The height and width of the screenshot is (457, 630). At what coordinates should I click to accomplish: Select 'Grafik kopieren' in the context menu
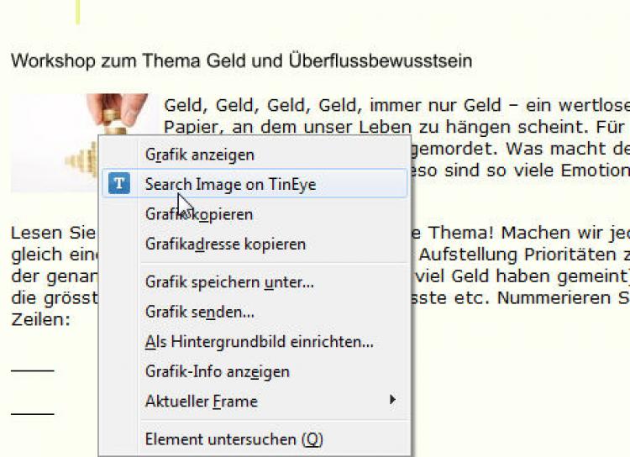pyautogui.click(x=199, y=214)
